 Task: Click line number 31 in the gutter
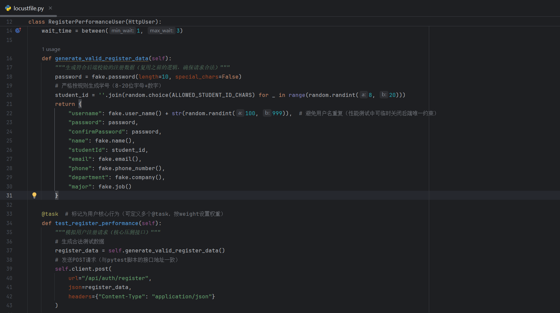[9, 196]
